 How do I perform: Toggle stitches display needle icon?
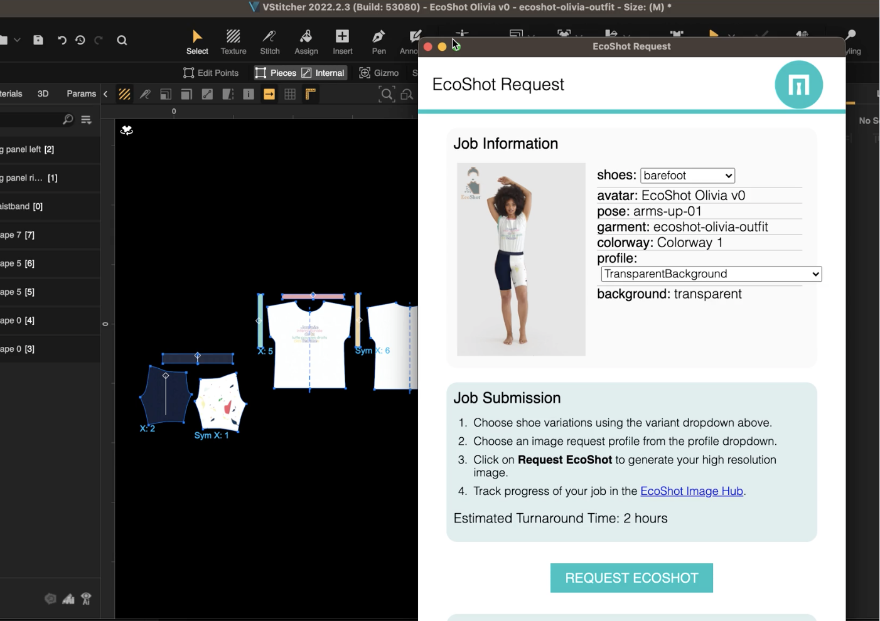[x=145, y=94]
